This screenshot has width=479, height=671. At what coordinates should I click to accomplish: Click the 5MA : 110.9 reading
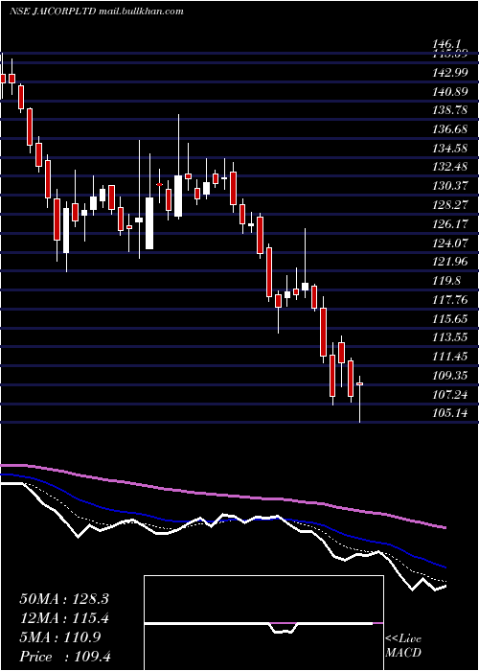pyautogui.click(x=60, y=637)
